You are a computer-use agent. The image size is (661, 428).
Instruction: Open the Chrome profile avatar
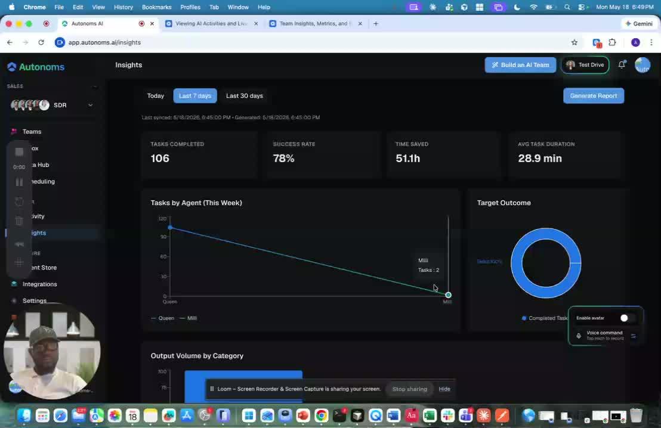coord(635,42)
